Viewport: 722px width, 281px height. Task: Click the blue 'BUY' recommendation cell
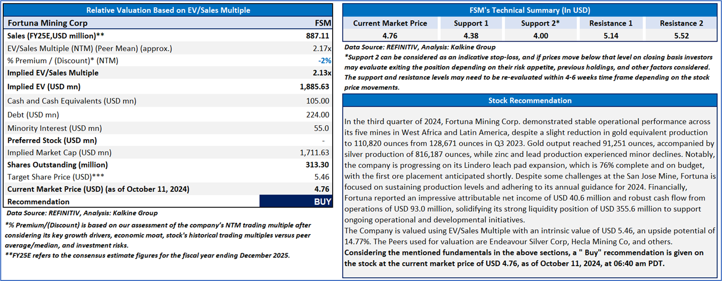[x=296, y=202]
